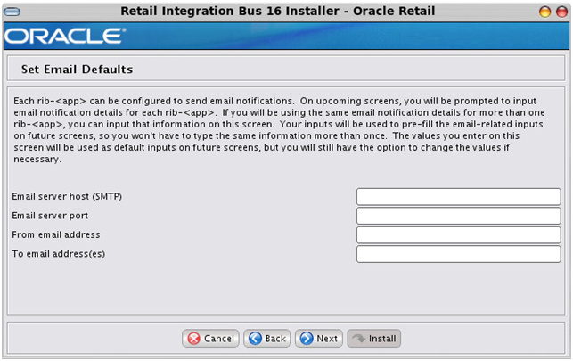
Task: Go back to the previous screen
Action: (x=267, y=339)
